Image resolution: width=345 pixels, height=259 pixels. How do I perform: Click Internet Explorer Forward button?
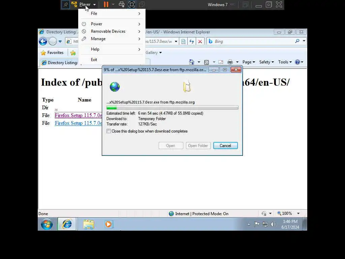[53, 41]
